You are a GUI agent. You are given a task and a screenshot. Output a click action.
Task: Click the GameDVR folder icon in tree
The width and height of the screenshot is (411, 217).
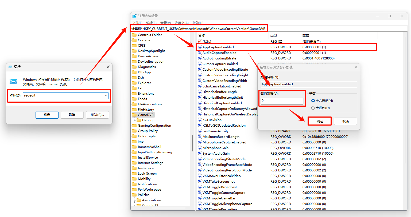point(134,115)
